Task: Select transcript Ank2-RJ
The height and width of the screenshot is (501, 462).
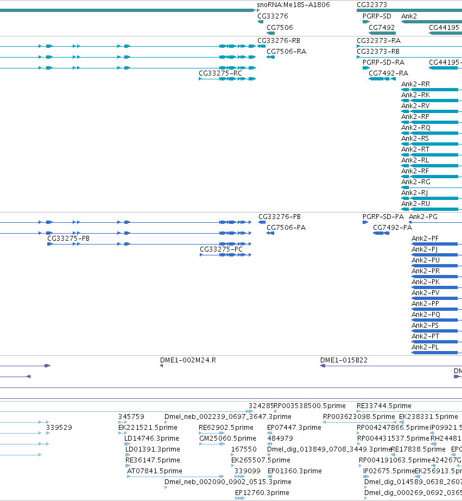Action: click(x=414, y=193)
